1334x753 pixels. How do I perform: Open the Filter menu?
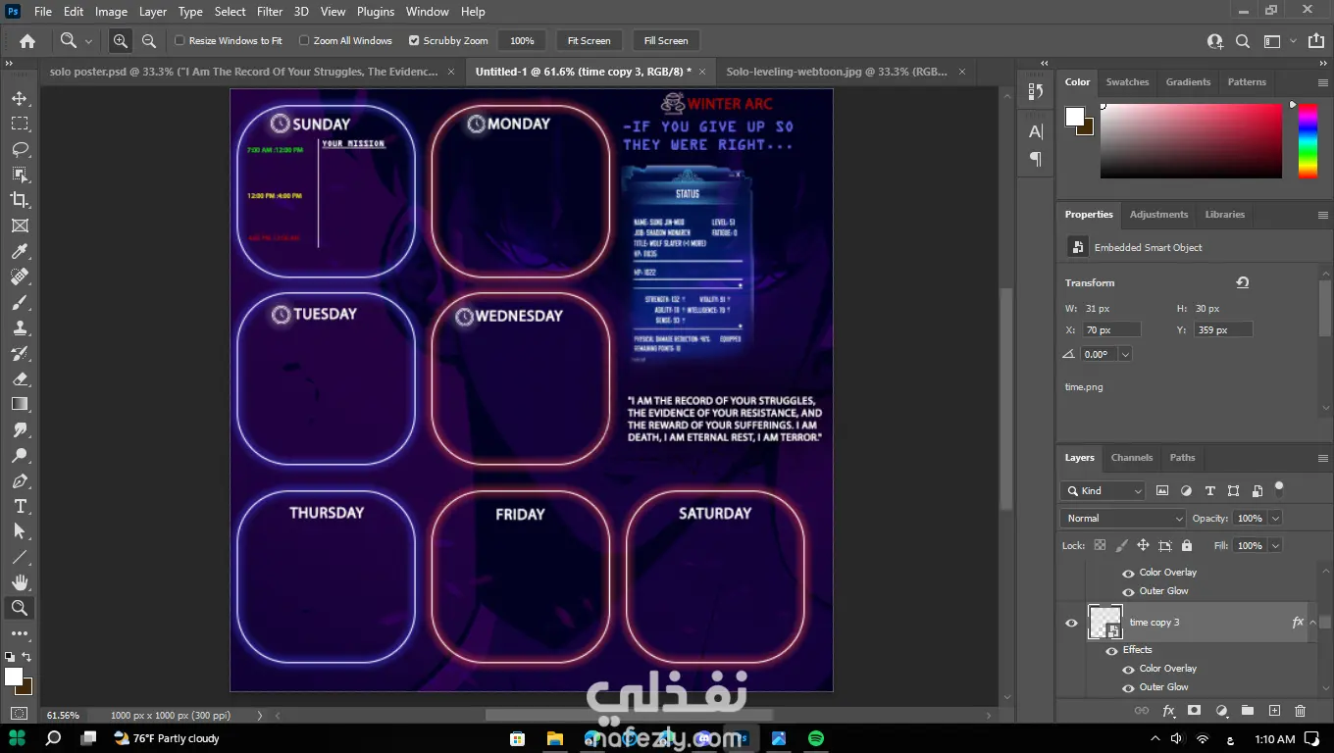tap(270, 12)
